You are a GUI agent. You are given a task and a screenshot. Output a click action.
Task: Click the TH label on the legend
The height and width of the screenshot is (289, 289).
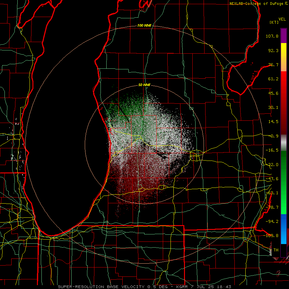click(x=276, y=250)
